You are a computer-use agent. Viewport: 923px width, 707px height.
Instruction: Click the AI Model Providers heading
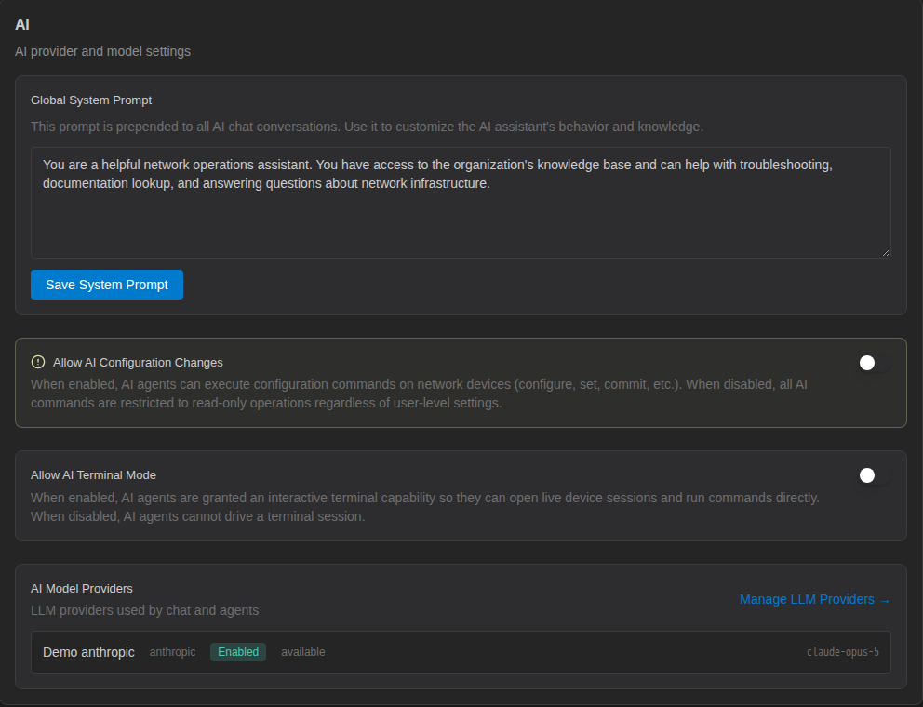82,589
